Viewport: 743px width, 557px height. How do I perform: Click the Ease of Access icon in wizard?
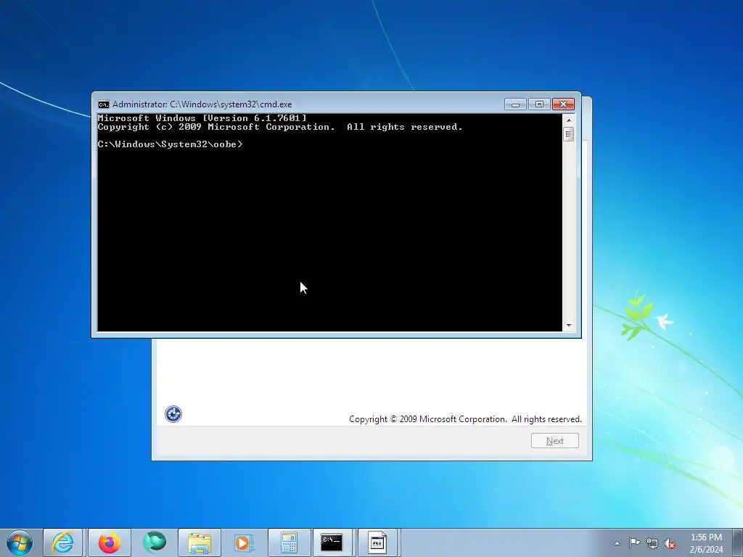[x=173, y=414]
